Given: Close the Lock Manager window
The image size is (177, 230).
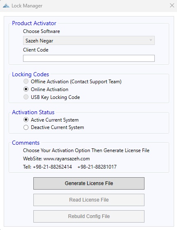Looking at the screenshot, I should pyautogui.click(x=172, y=6).
